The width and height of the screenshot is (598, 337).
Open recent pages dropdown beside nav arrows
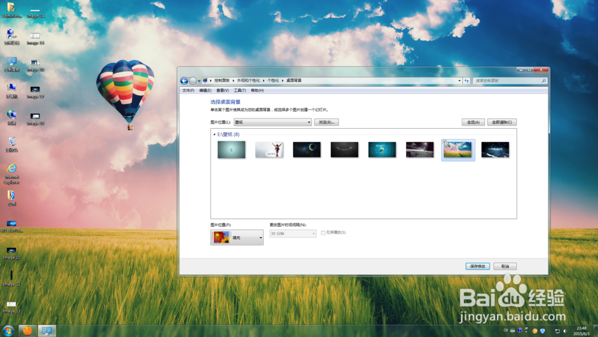pyautogui.click(x=199, y=81)
